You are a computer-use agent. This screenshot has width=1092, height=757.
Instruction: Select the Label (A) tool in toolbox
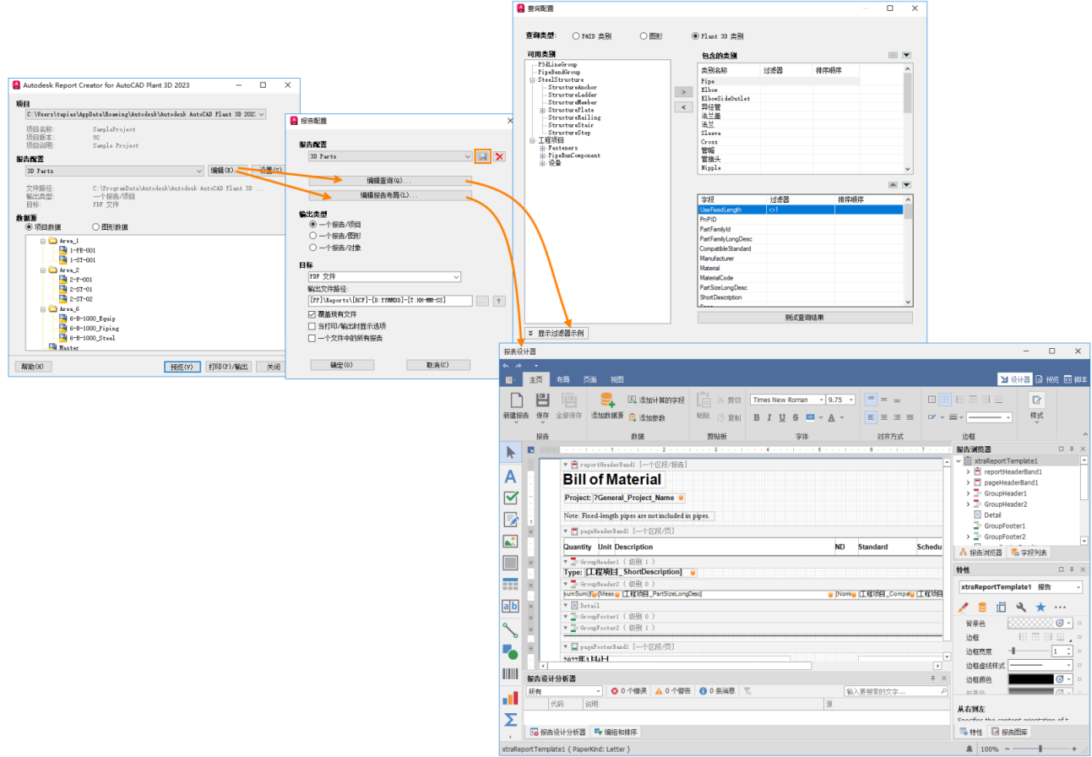coord(510,477)
